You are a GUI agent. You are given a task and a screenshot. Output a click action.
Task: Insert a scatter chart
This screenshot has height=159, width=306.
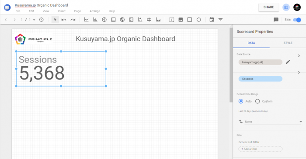(x=140, y=20)
